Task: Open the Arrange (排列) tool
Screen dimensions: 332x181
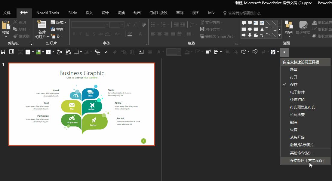Action: [289, 29]
